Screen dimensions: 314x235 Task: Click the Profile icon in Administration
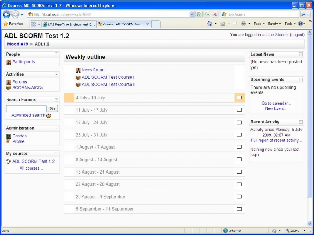8,141
